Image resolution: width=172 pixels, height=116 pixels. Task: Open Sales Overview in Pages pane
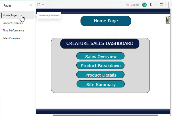11,38
